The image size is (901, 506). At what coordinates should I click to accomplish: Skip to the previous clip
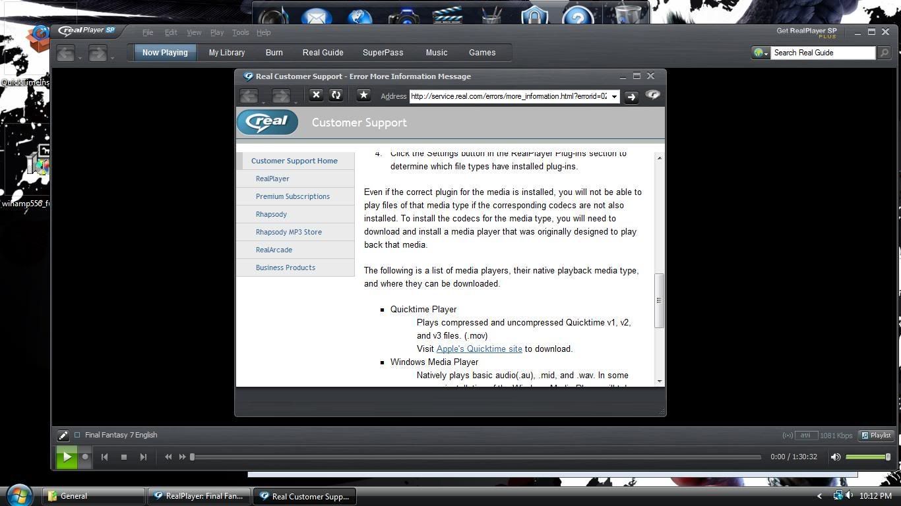pyautogui.click(x=104, y=457)
